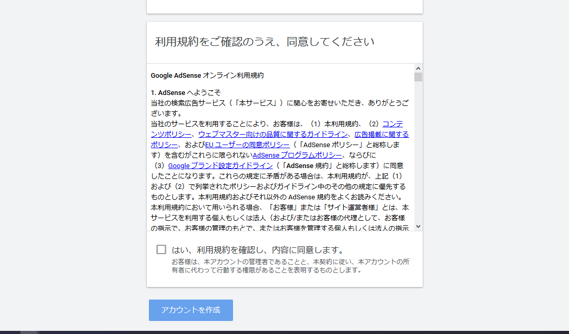
Task: Open the ウェブマスター向けの品質に関するガイドライン link
Action: [273, 135]
